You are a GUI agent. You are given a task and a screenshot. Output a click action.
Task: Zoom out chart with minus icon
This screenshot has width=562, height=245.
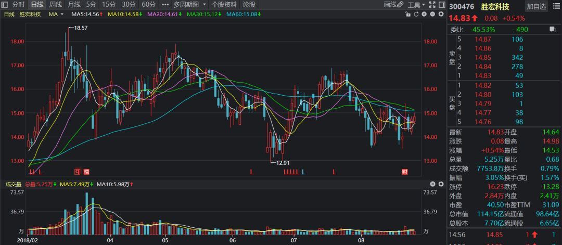[432, 15]
